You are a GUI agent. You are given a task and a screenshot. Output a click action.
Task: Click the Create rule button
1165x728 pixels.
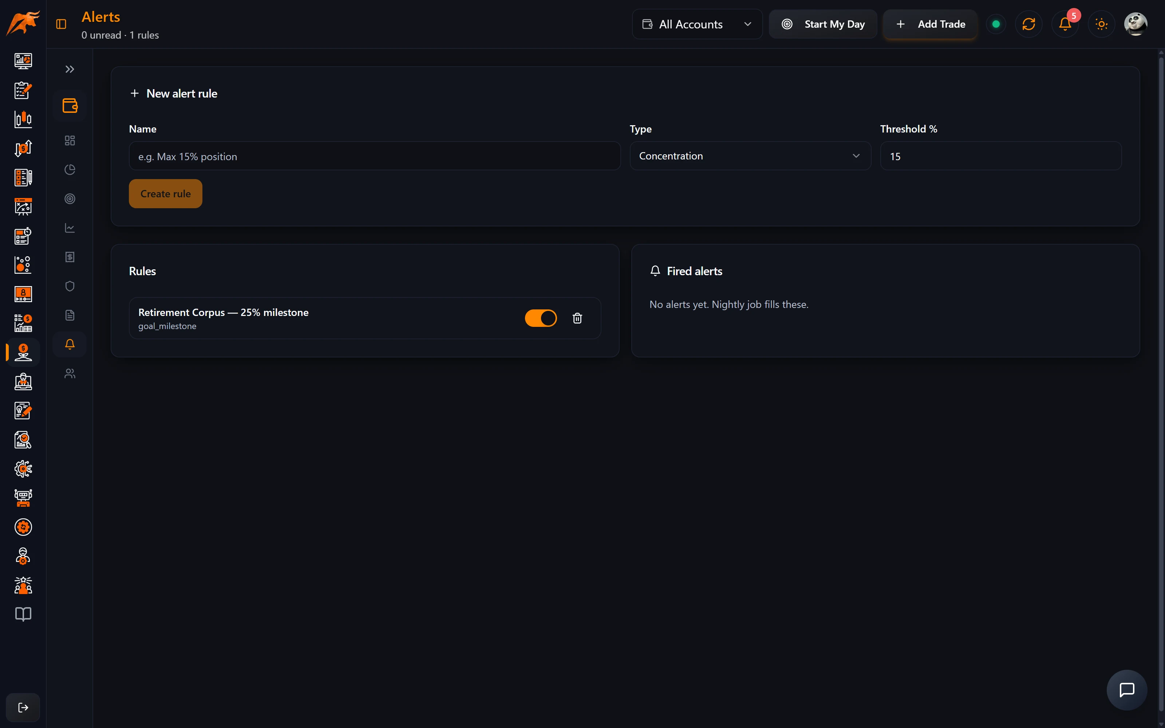pos(166,194)
